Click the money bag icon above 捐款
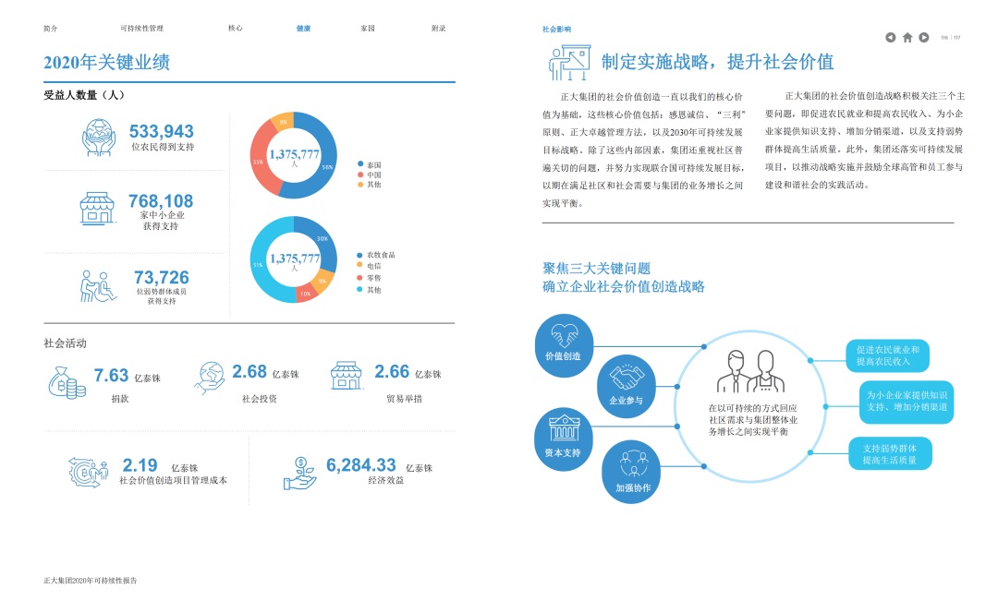 [x=67, y=380]
